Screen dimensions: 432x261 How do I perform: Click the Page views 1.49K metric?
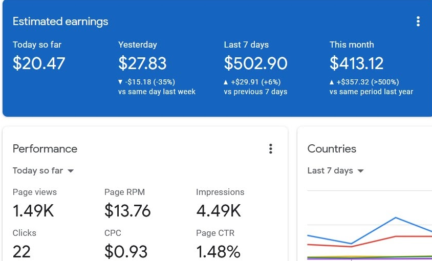tap(33, 210)
